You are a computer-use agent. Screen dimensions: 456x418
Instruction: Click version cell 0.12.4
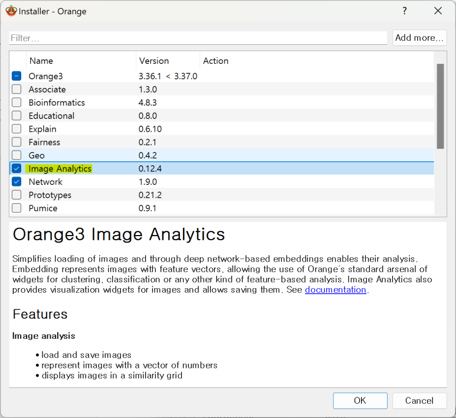150,168
